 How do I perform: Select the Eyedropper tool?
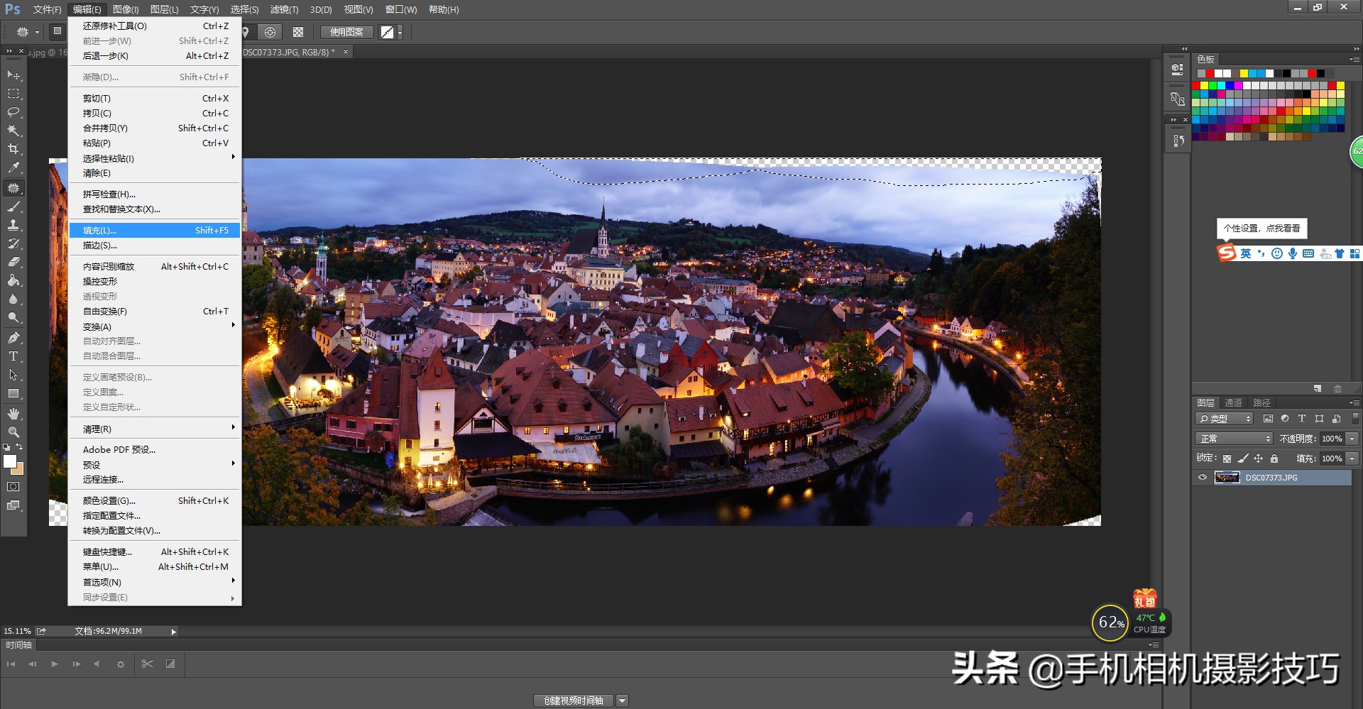tap(13, 168)
